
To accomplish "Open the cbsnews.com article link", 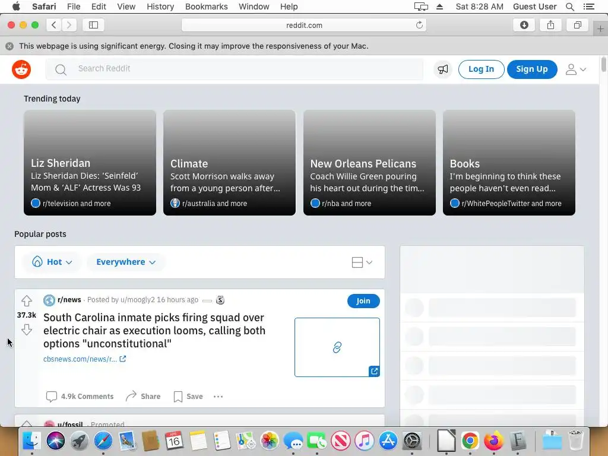I will tap(84, 359).
